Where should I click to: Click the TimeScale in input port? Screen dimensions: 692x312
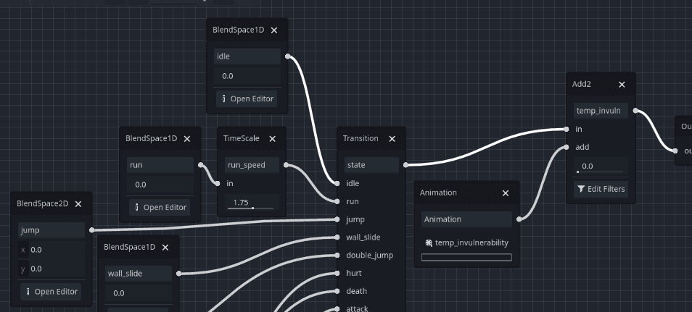(217, 183)
